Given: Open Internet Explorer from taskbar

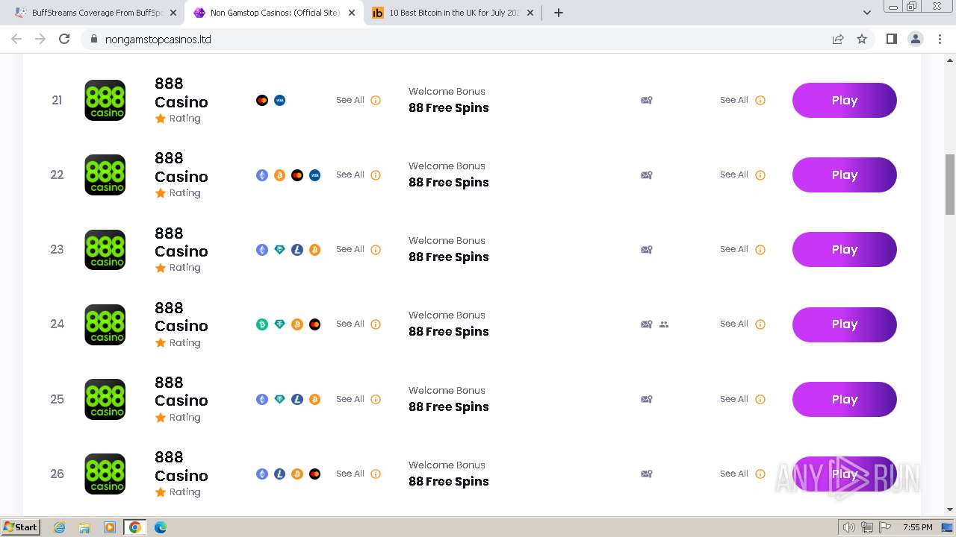Looking at the screenshot, I should coord(60,527).
